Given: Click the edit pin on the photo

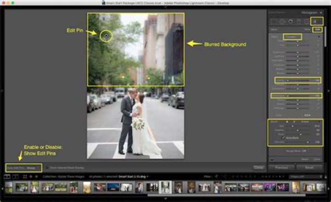Looking at the screenshot, I should point(106,35).
